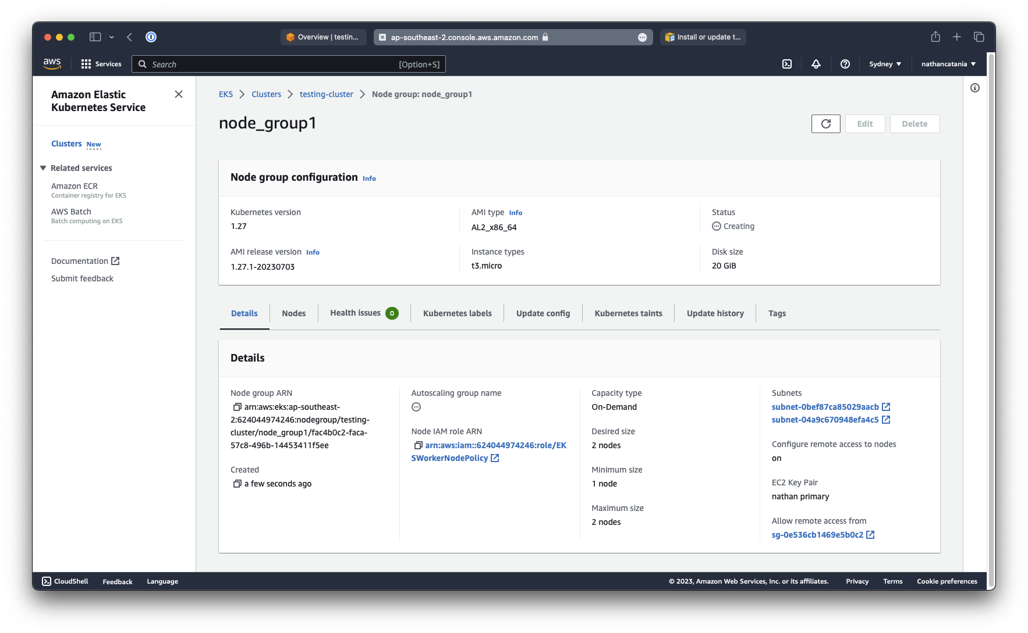Image resolution: width=1028 pixels, height=633 pixels.
Task: Expand the nathancatania account menu
Action: coord(948,64)
